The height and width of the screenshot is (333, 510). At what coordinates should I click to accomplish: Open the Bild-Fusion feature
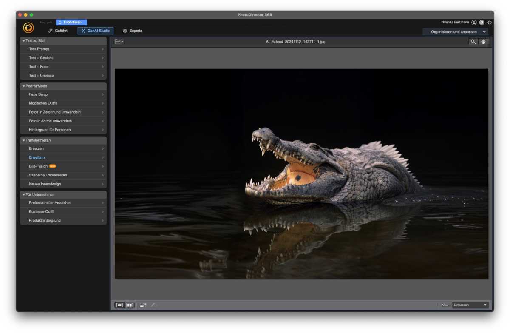(x=63, y=166)
